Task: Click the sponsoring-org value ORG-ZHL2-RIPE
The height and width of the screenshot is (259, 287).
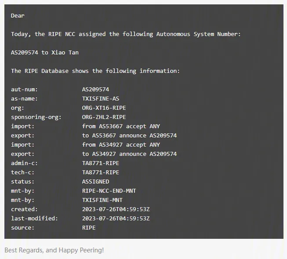Action: [x=104, y=117]
